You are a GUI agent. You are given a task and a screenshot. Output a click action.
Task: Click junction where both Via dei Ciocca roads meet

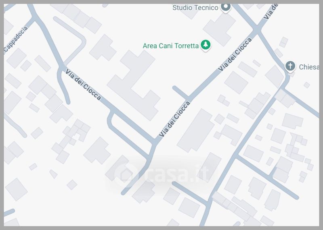point(155,141)
